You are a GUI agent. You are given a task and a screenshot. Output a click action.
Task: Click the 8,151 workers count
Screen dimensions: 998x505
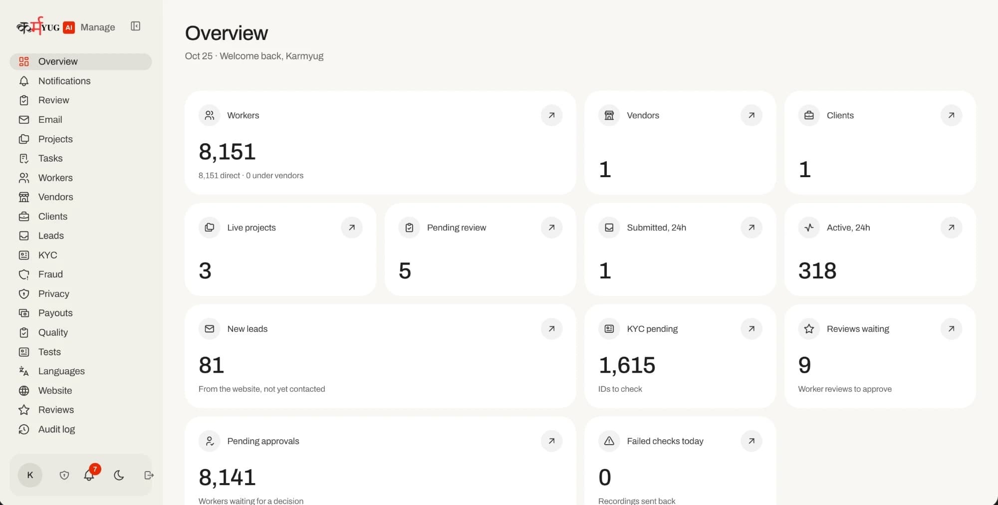point(227,152)
